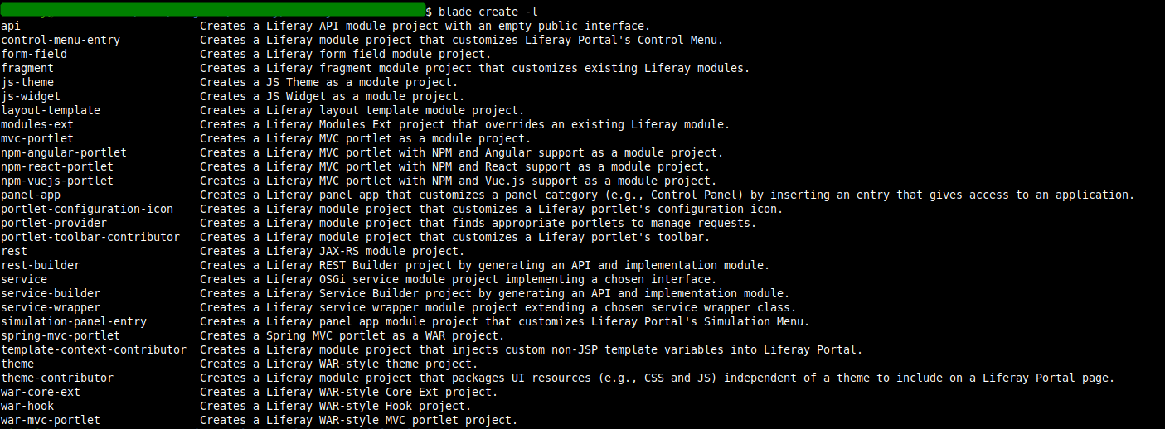Click the description with NPM and Angular support
Viewport: 1165px width, 429px height.
tap(462, 152)
